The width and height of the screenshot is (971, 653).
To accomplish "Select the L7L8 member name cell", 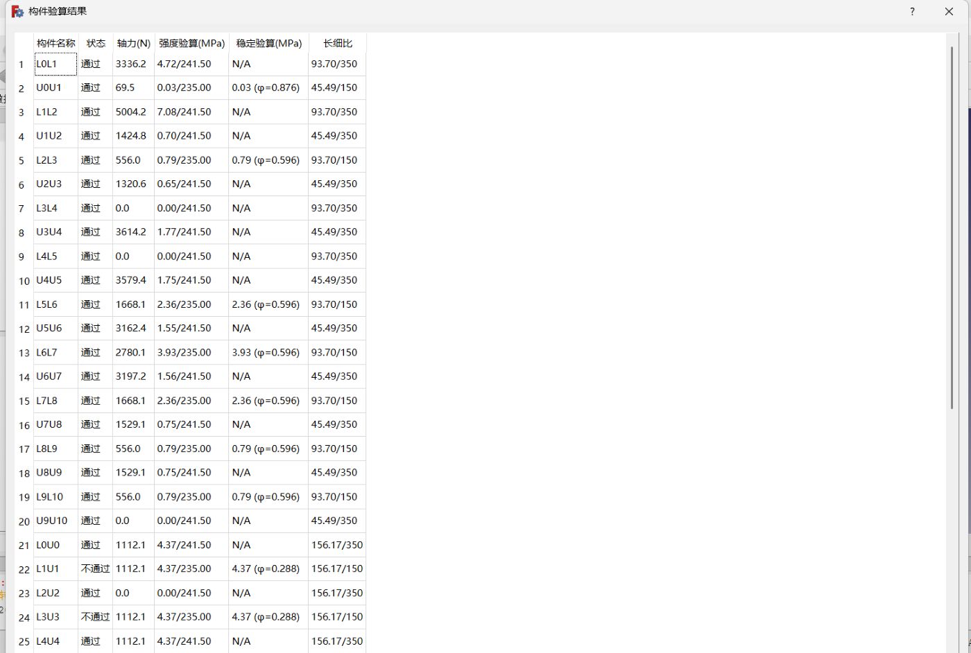I will click(56, 401).
